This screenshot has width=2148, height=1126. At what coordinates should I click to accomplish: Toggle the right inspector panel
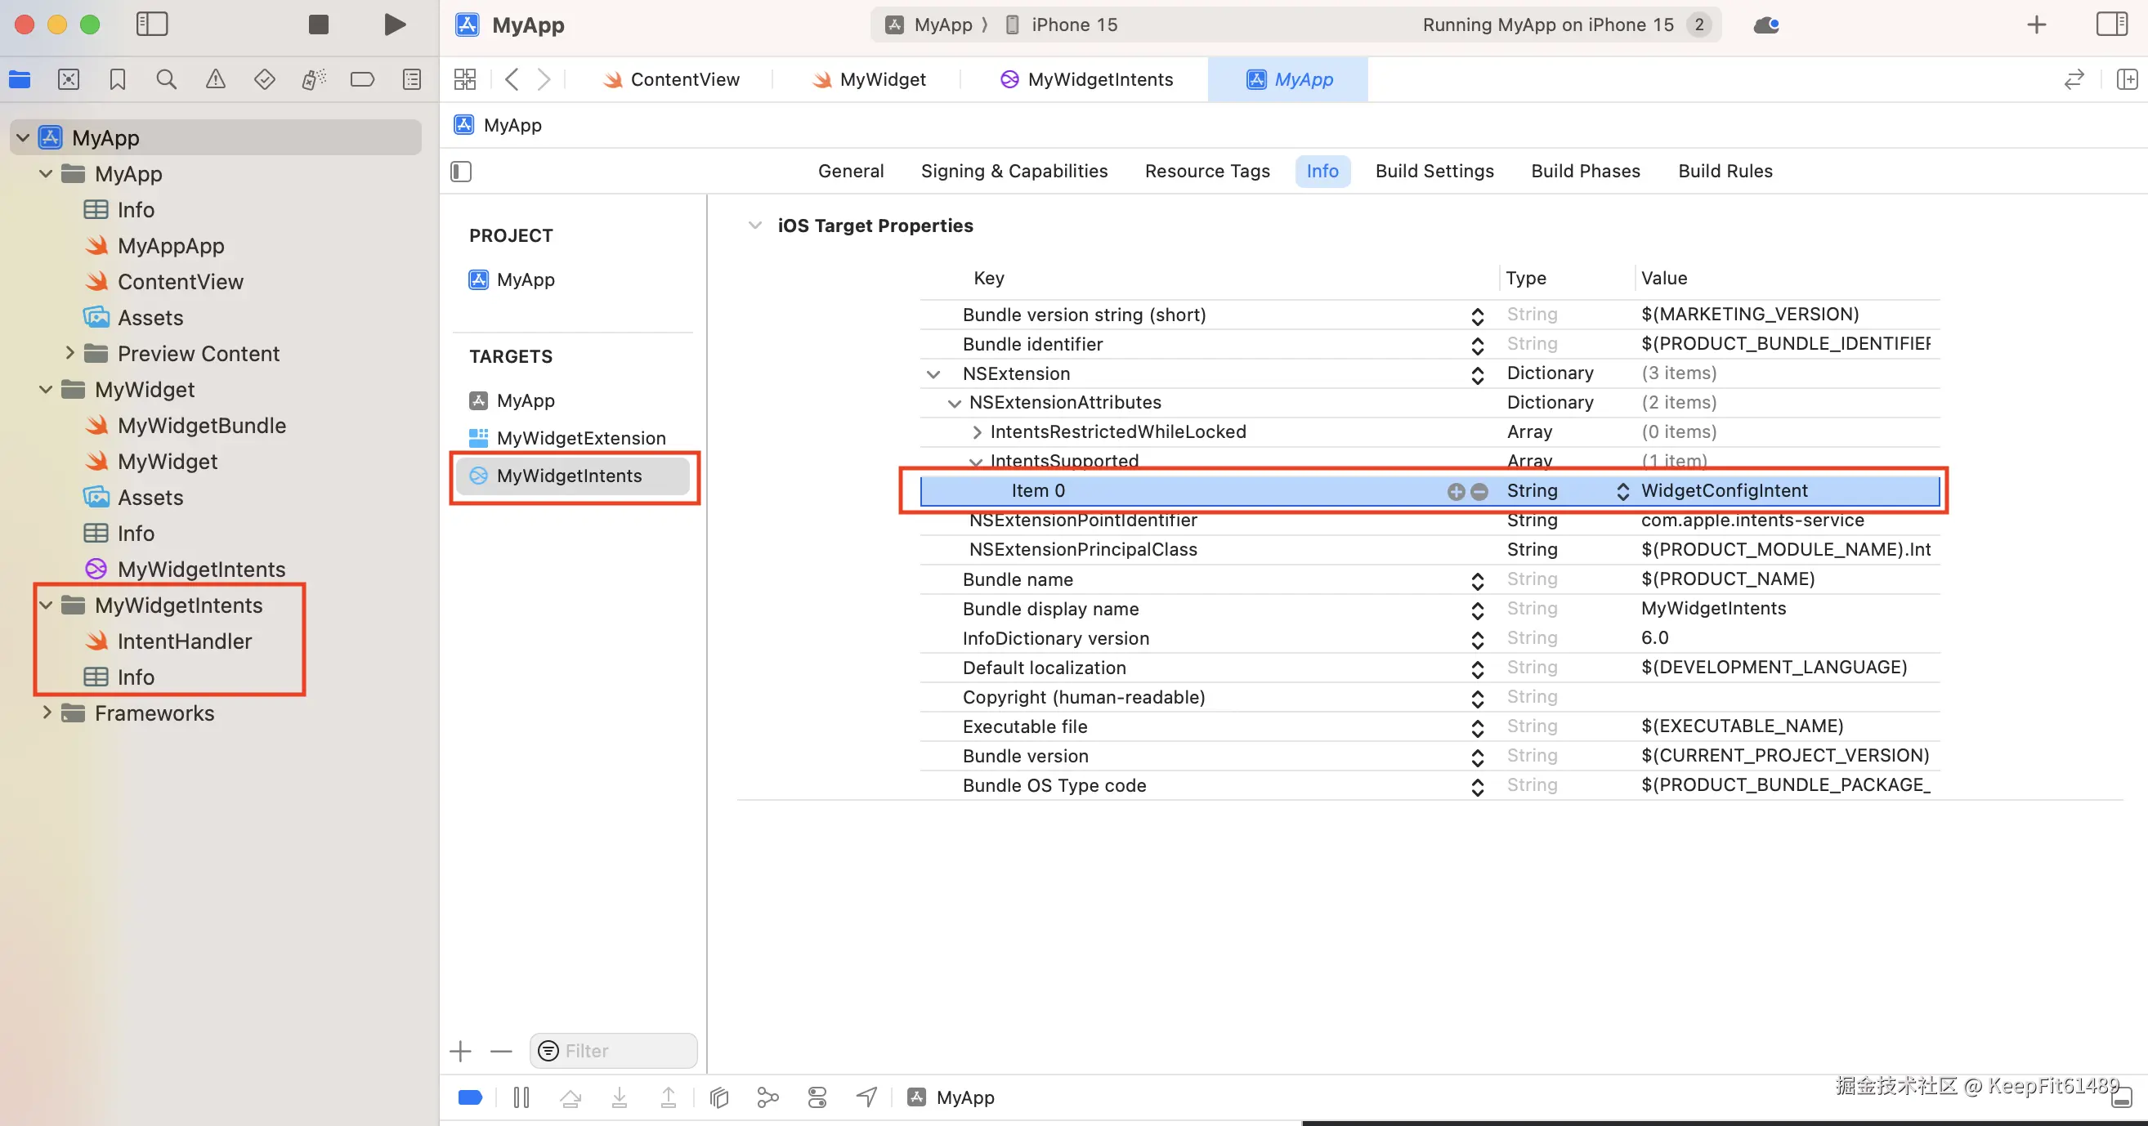pyautogui.click(x=2111, y=25)
